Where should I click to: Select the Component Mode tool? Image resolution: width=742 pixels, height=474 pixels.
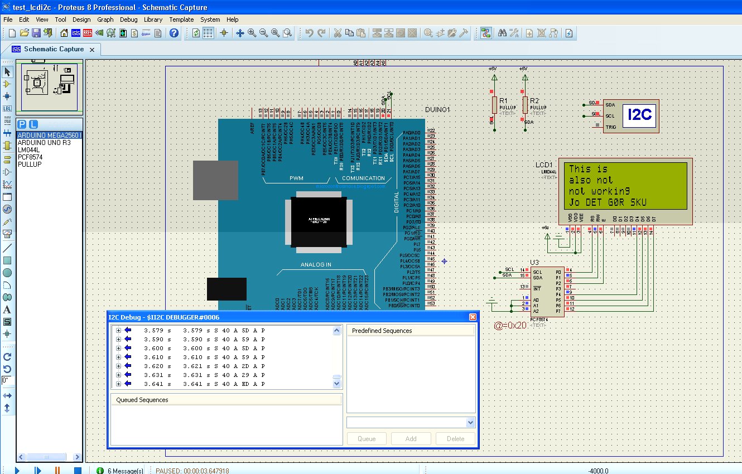point(7,84)
